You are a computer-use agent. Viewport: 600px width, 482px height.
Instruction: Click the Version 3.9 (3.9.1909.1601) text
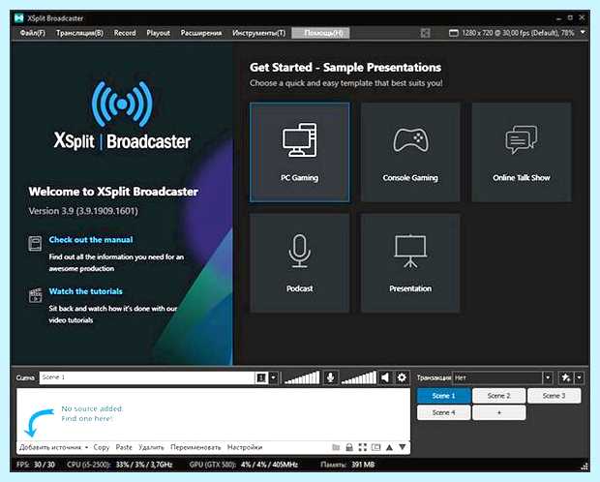click(x=83, y=211)
